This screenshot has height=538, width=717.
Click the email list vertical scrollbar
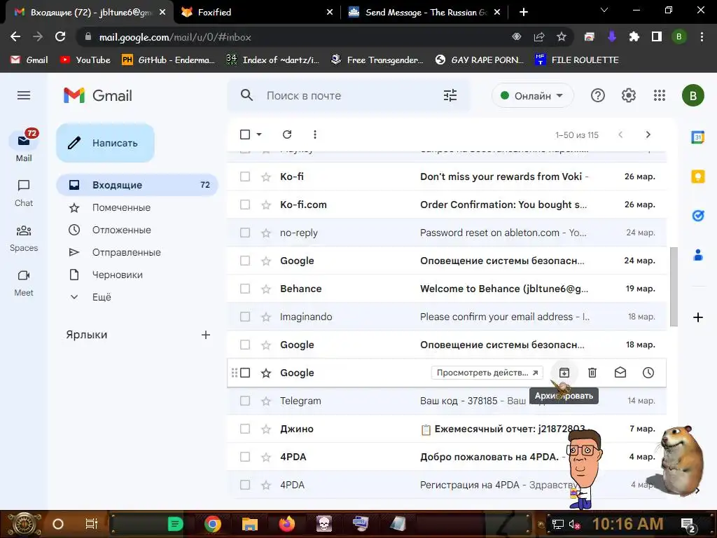tap(674, 287)
